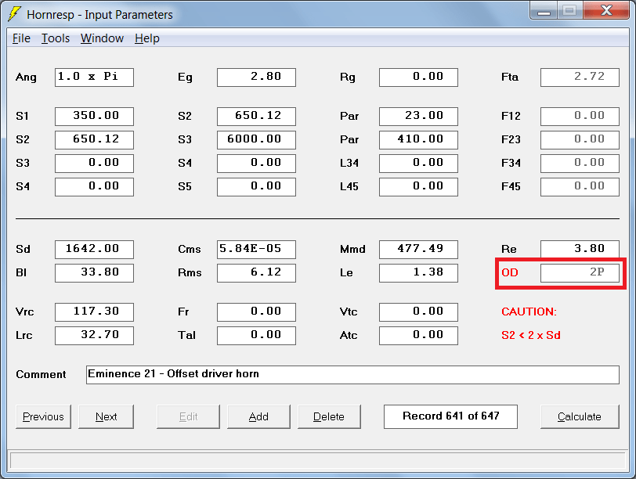Click the empty status bar at the bottom
This screenshot has width=636, height=479.
coord(317,461)
